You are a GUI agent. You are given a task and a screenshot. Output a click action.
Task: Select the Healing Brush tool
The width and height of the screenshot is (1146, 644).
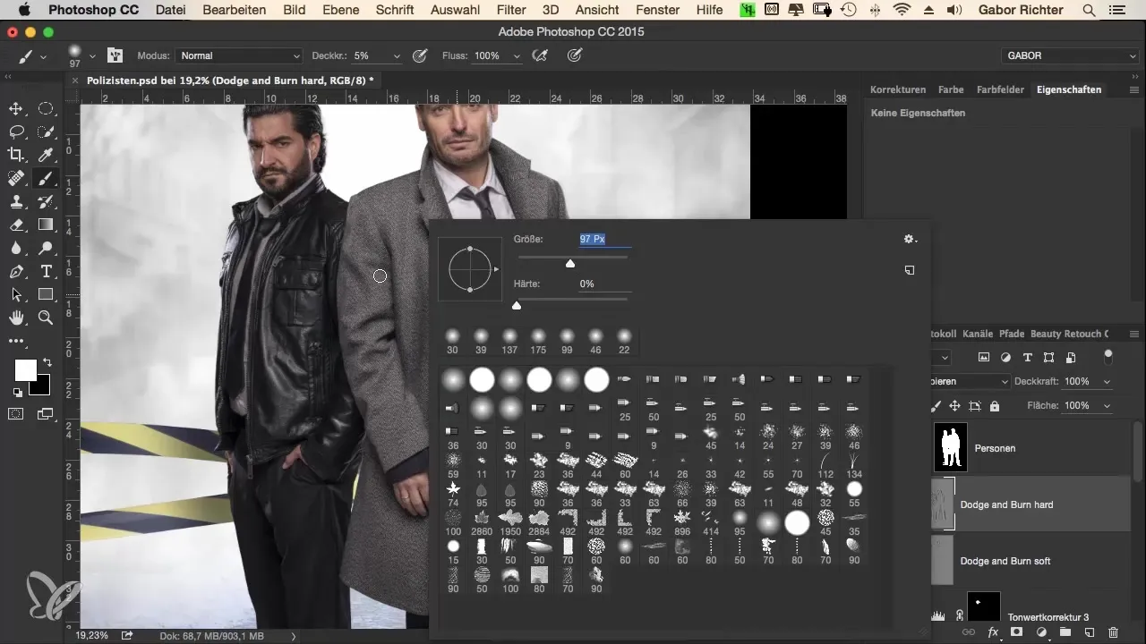pos(16,178)
